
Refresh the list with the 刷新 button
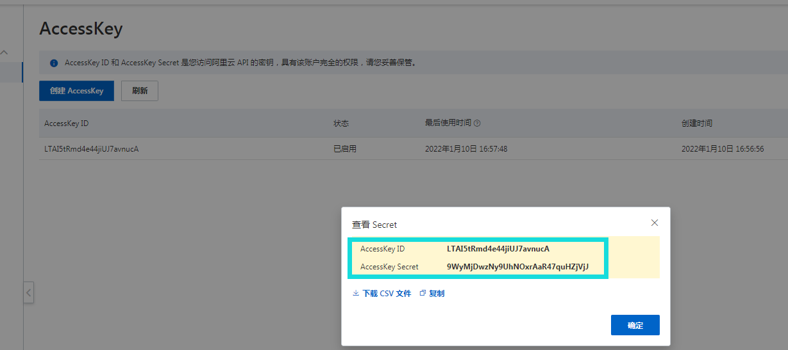[140, 91]
